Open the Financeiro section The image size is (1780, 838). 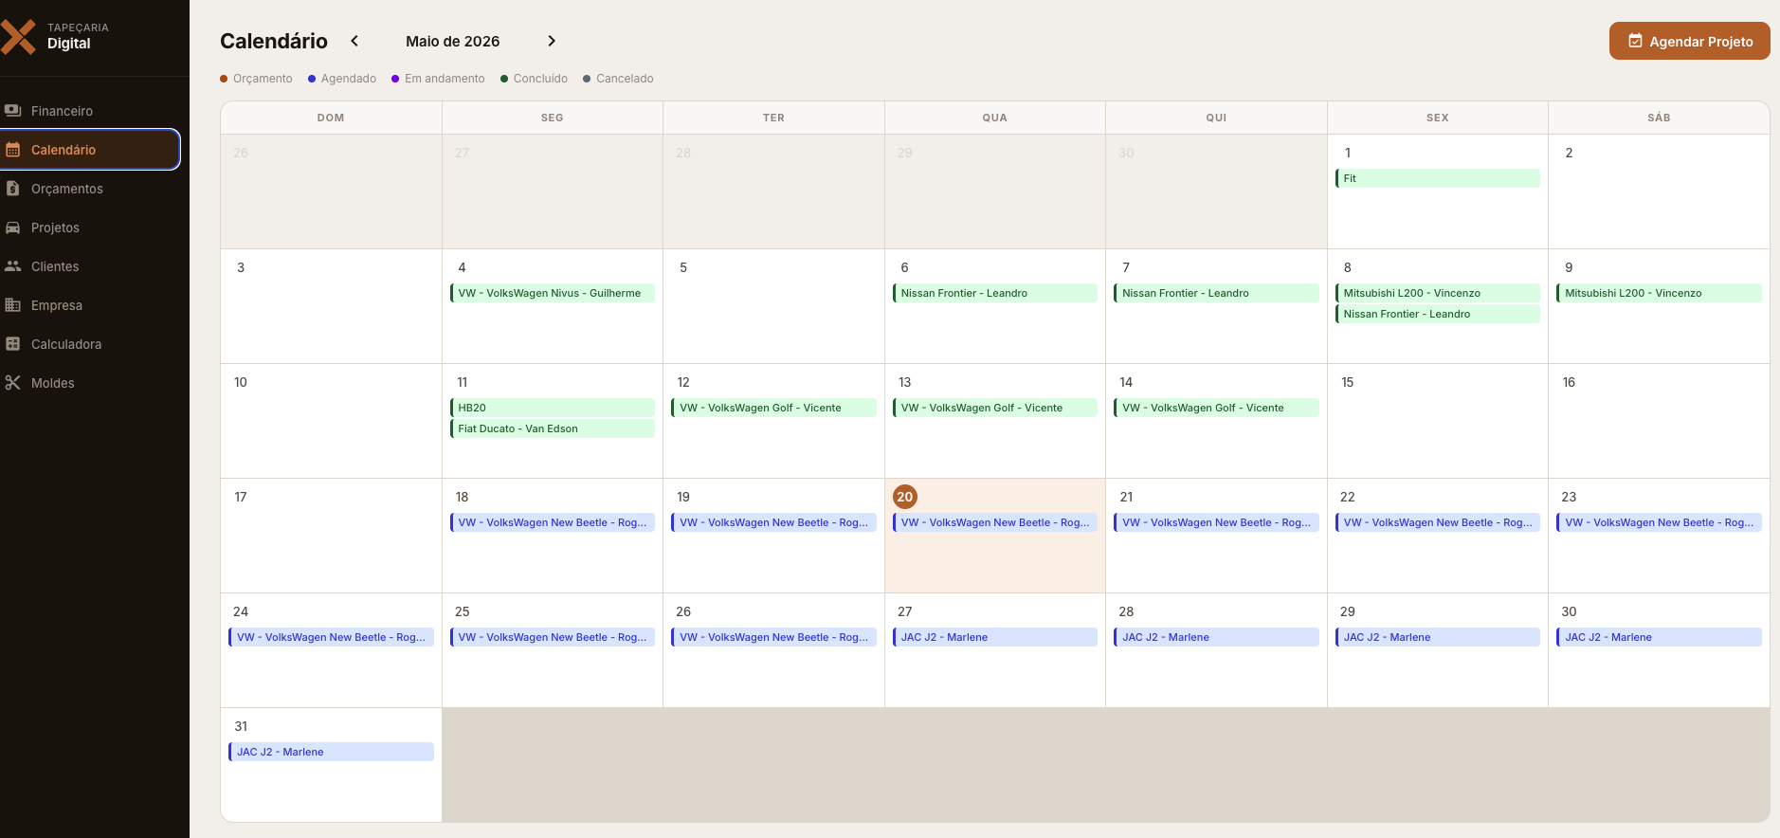90,111
